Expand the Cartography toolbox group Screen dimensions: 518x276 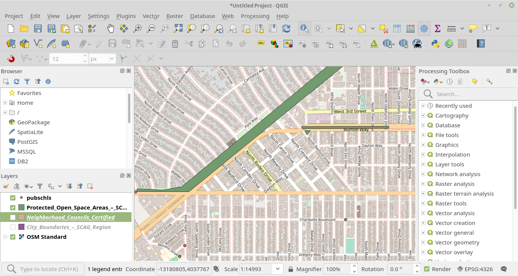coord(423,116)
